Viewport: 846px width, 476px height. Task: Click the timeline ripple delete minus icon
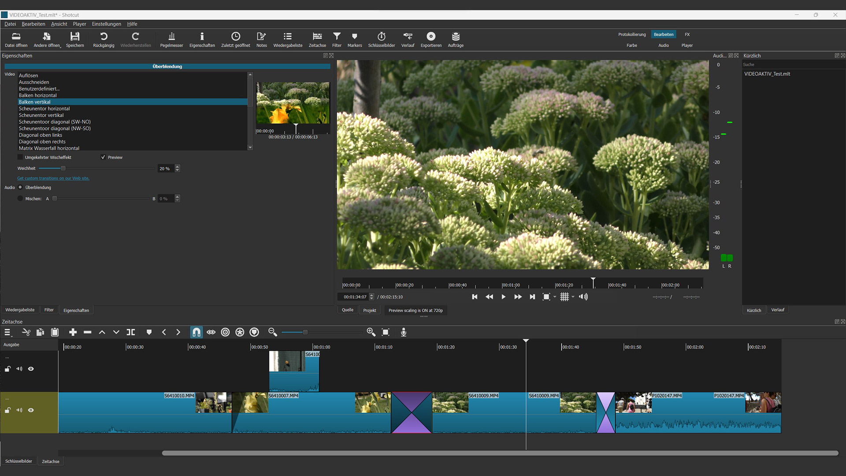[88, 332]
